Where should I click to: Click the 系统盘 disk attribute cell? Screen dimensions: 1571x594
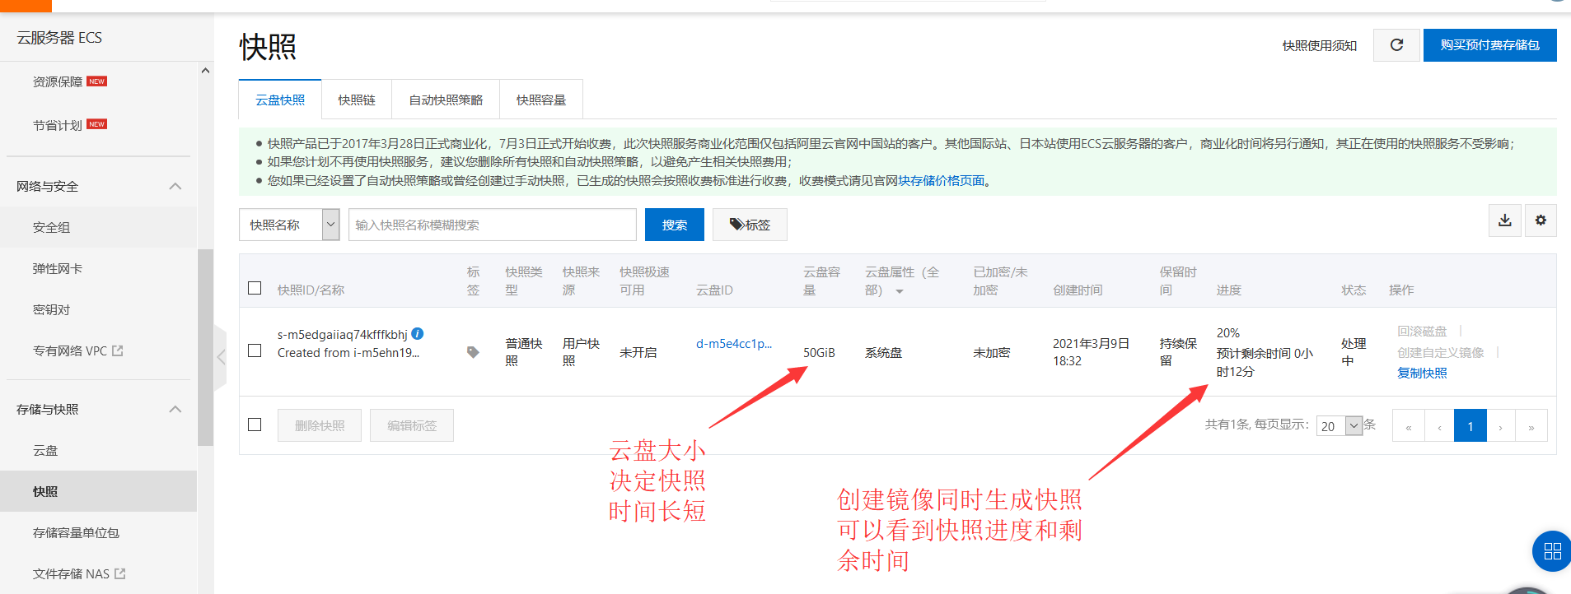[x=883, y=352]
